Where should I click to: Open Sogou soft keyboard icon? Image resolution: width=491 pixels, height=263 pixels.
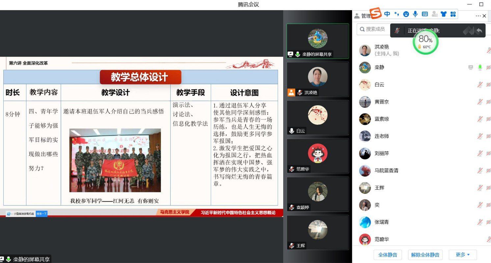click(x=425, y=14)
